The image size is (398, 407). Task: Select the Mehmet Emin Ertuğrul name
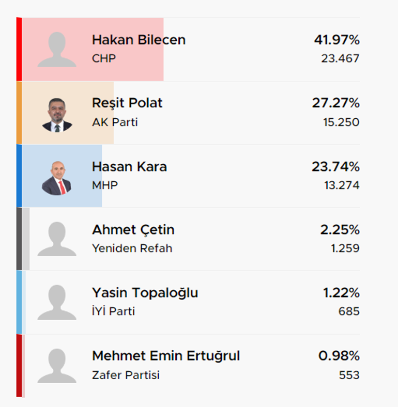pyautogui.click(x=166, y=356)
